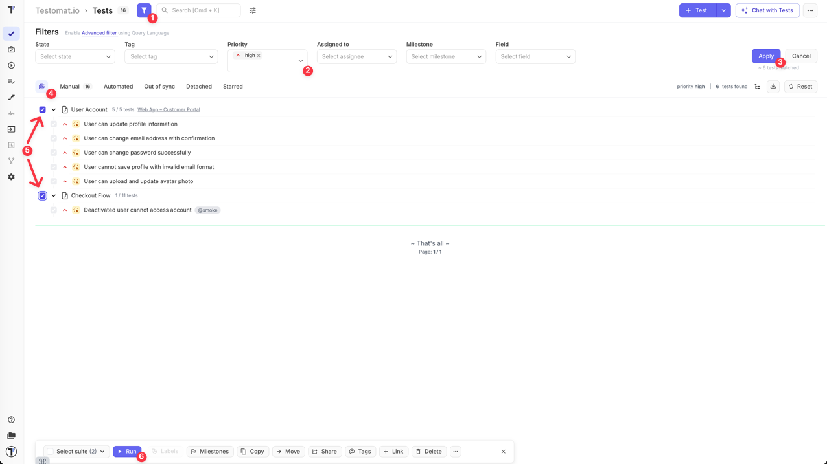Open the 'Web App – Customer Portal' link
827x464 pixels.
(x=169, y=110)
